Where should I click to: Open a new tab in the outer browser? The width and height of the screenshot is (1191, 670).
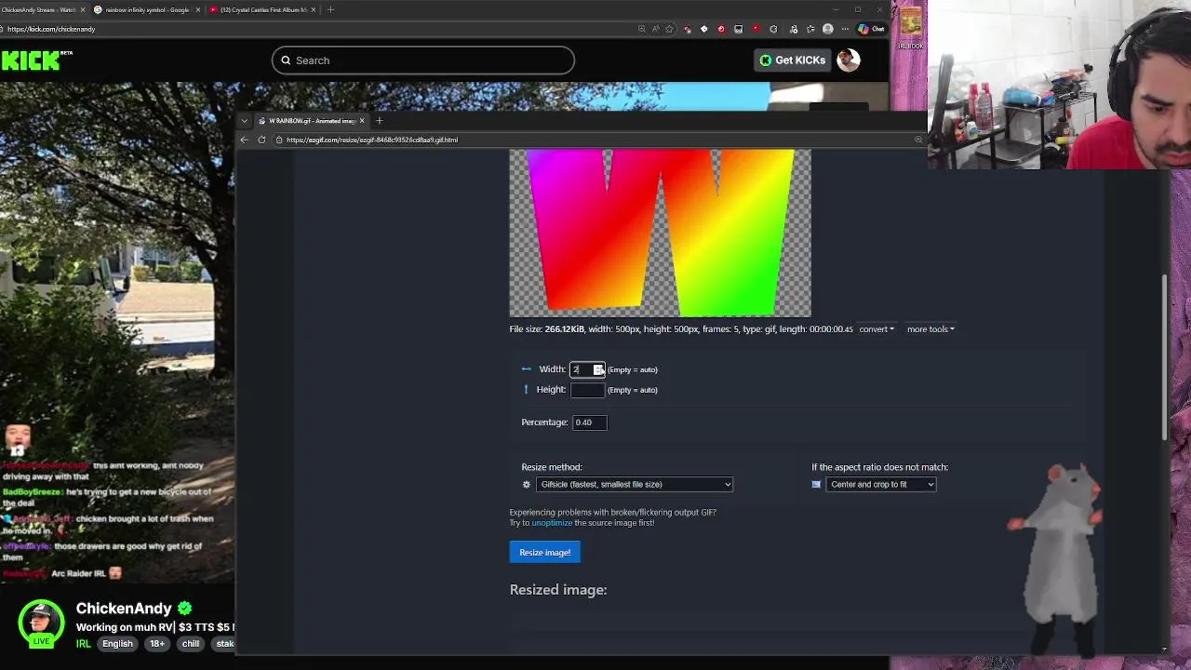330,9
